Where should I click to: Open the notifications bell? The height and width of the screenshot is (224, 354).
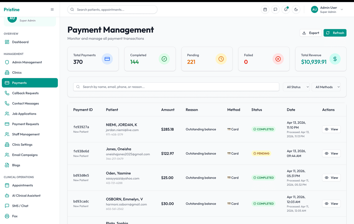click(286, 9)
